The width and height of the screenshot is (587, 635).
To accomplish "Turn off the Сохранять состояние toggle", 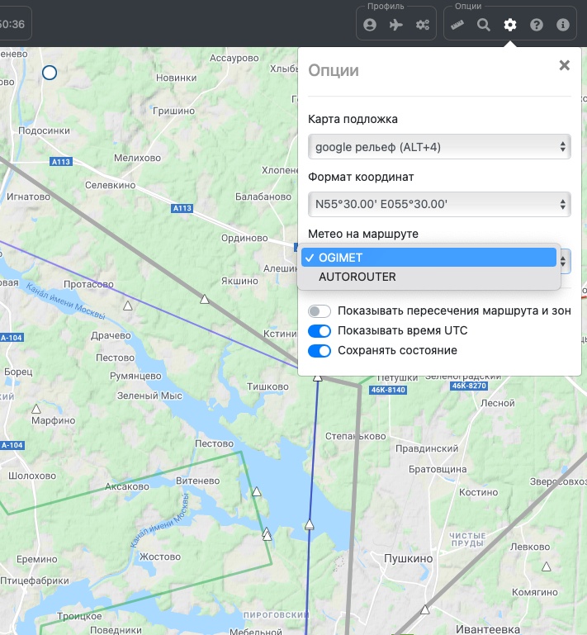I will [320, 351].
